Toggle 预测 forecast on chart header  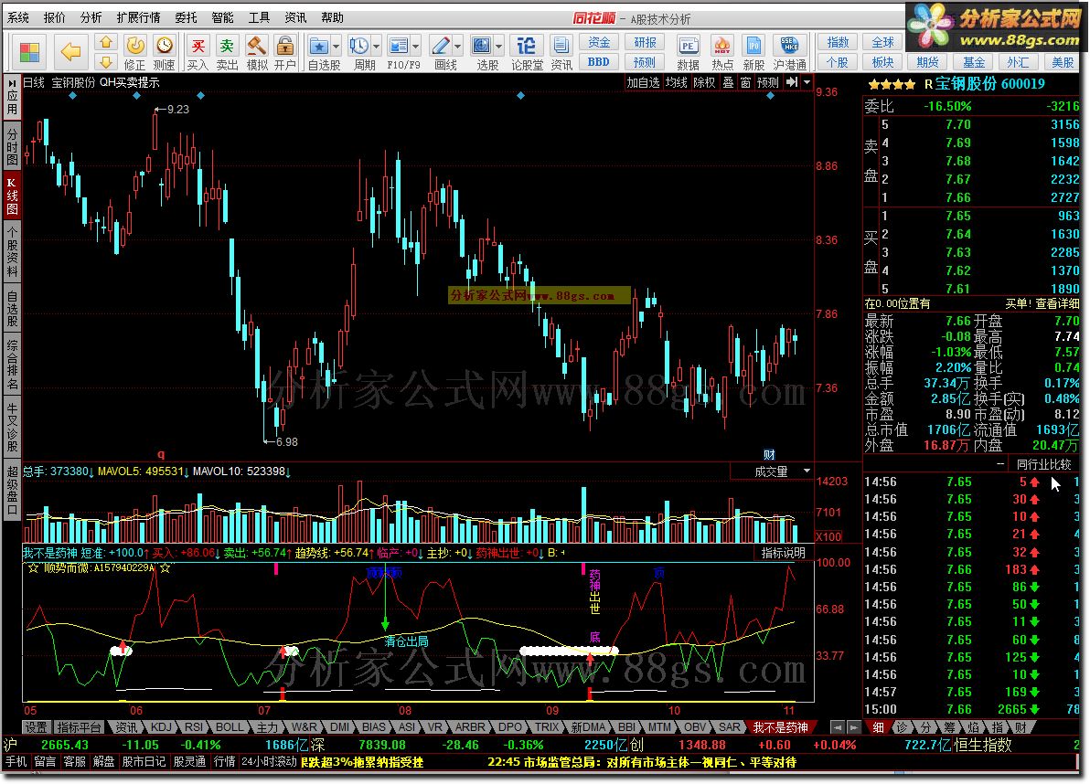[x=767, y=82]
